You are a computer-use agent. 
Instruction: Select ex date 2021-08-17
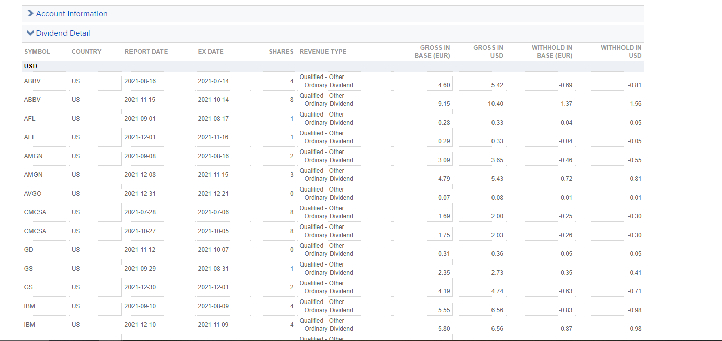[x=213, y=119]
